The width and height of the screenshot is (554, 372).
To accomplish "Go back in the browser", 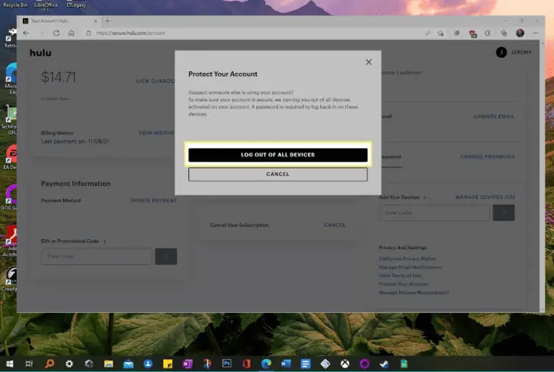I will point(26,33).
